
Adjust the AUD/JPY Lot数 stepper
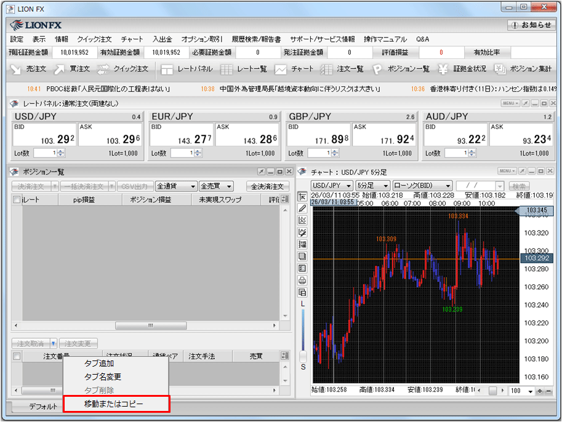pyautogui.click(x=472, y=153)
